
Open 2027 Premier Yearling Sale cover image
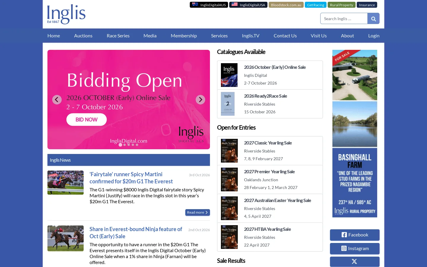tap(229, 179)
